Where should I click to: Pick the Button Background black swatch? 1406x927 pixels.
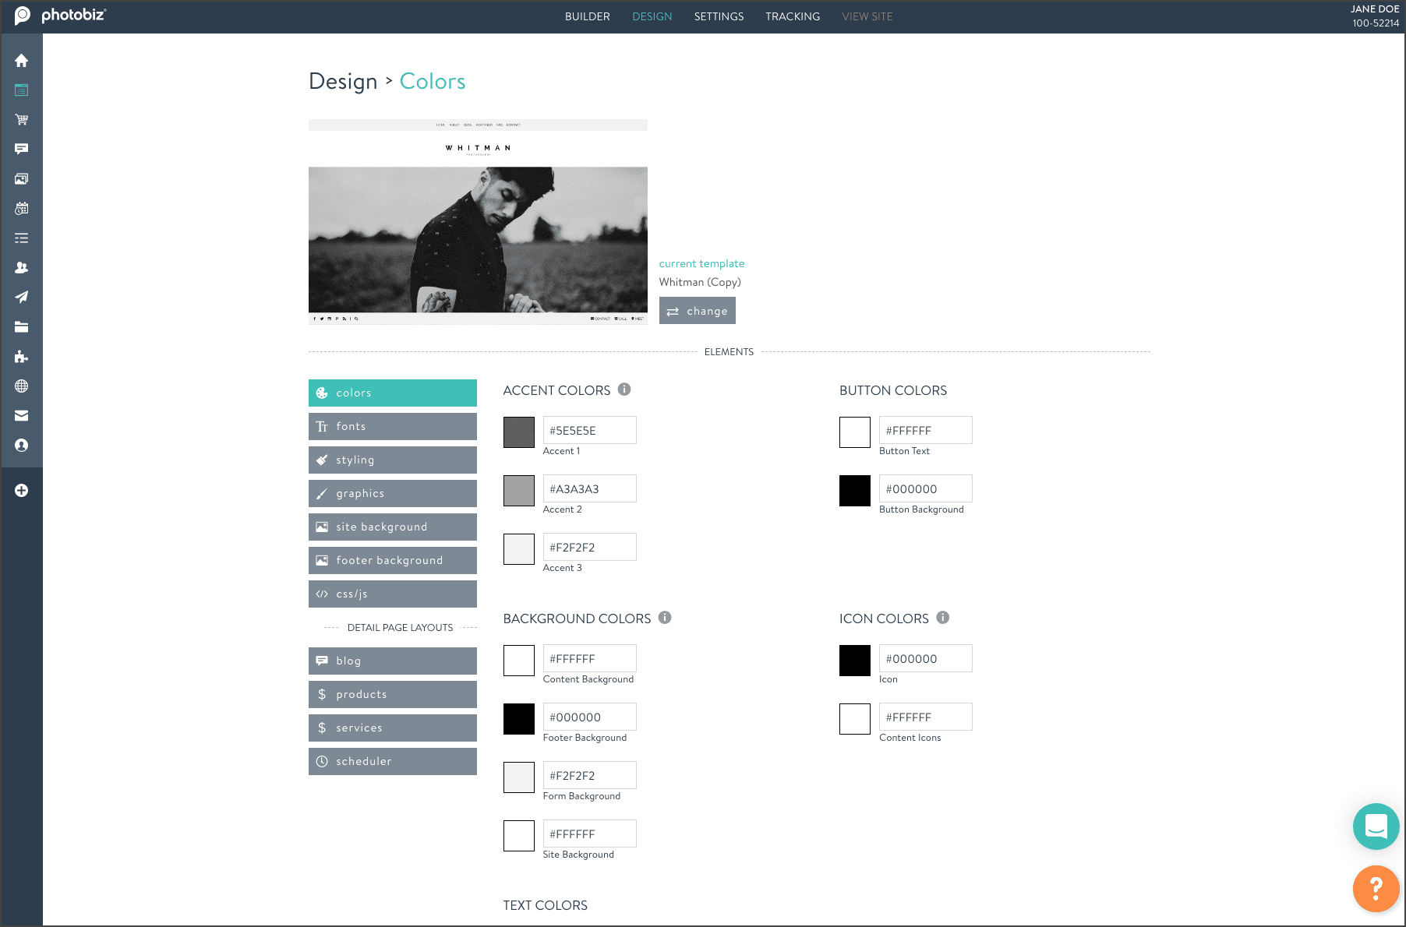[854, 491]
